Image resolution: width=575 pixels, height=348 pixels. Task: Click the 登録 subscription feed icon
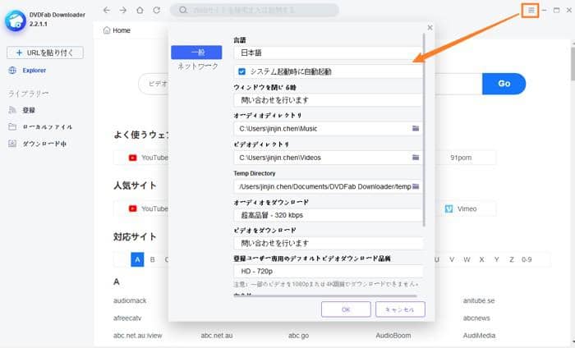coord(12,110)
